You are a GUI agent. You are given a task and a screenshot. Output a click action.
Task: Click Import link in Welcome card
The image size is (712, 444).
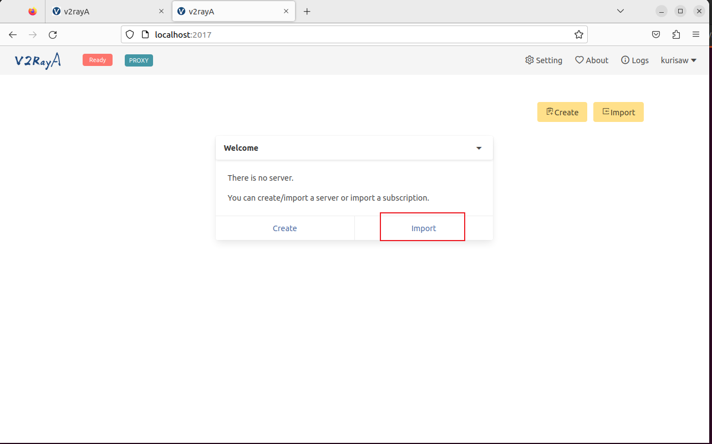tap(424, 228)
